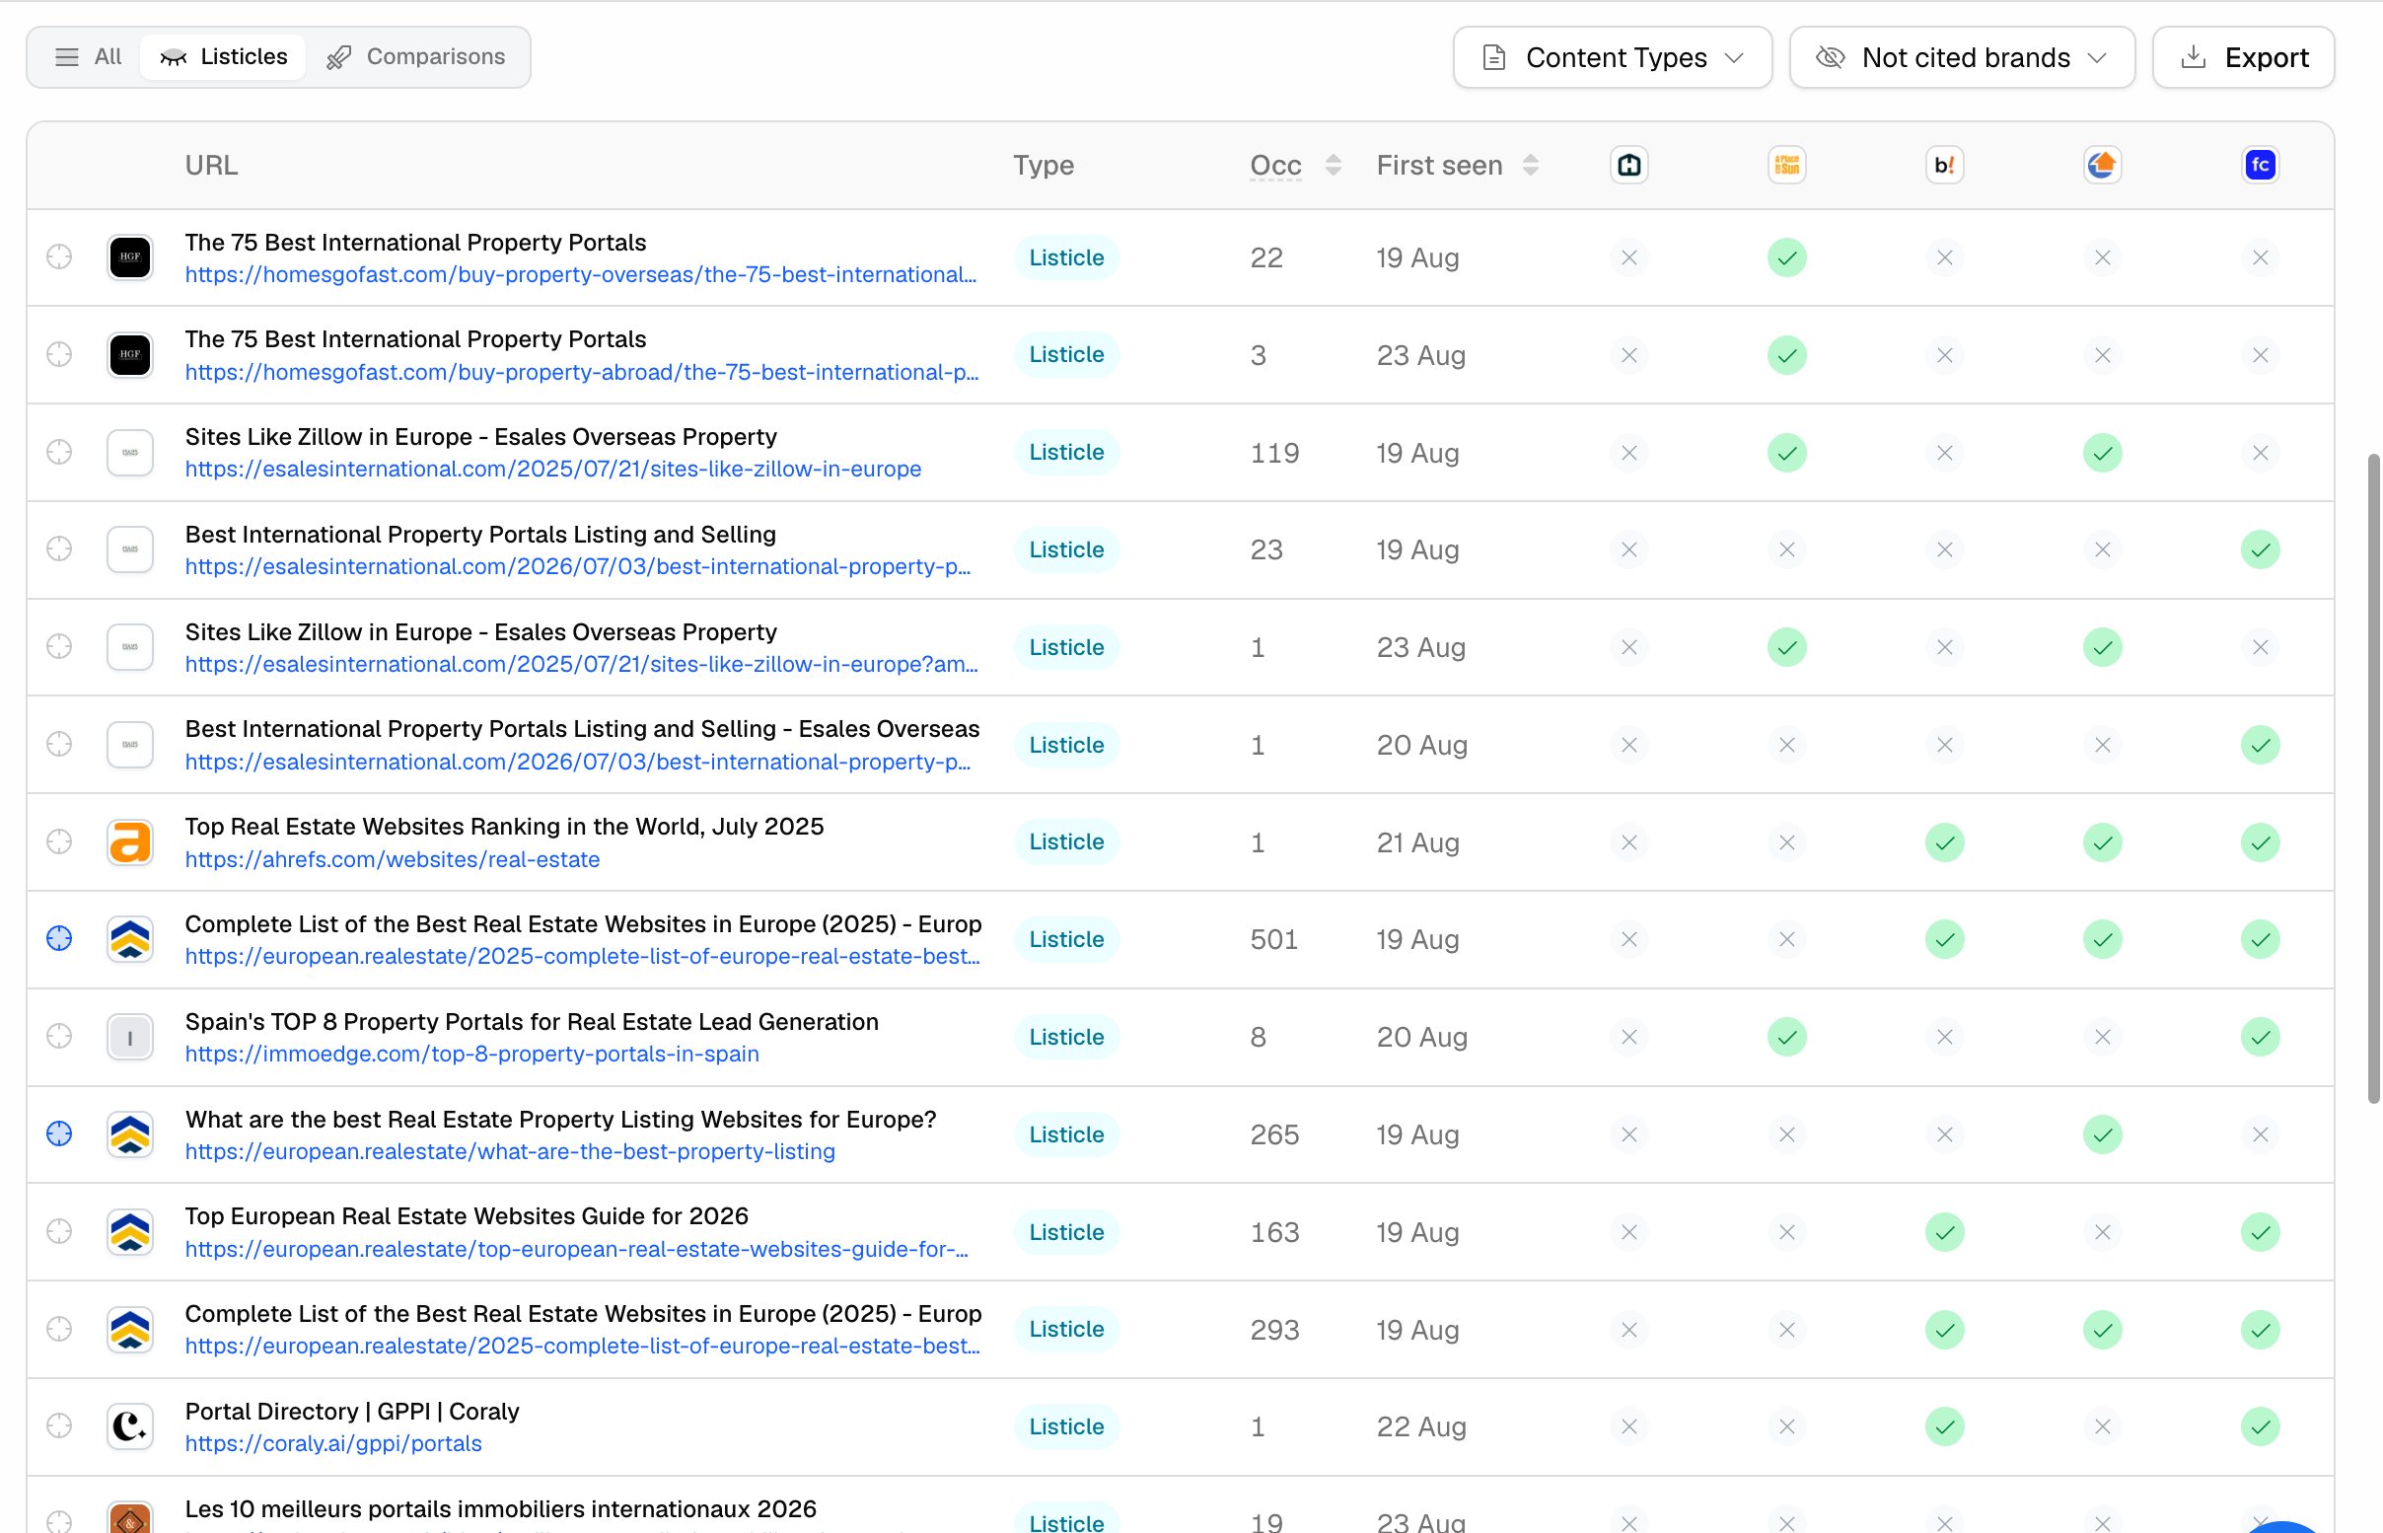This screenshot has height=1533, width=2383.
Task: Open the homesgofast buy-property-overseas link
Action: [581, 275]
